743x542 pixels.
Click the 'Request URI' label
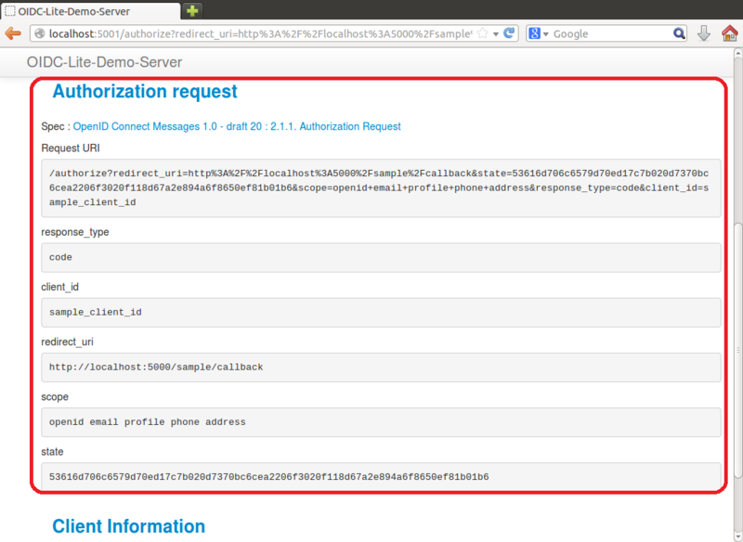(x=71, y=148)
